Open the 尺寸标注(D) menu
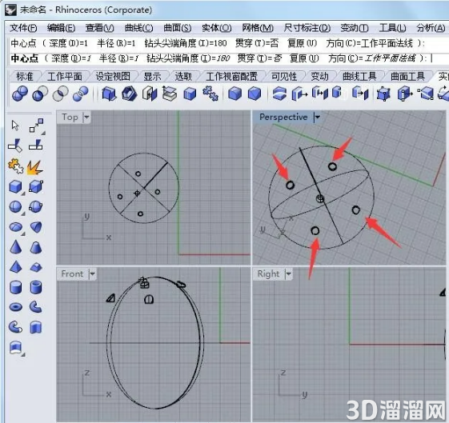This screenshot has height=423, width=449. click(x=307, y=28)
